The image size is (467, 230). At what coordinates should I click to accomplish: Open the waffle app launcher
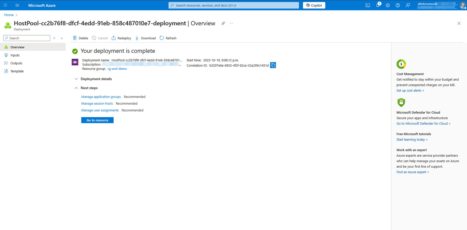(5, 5)
